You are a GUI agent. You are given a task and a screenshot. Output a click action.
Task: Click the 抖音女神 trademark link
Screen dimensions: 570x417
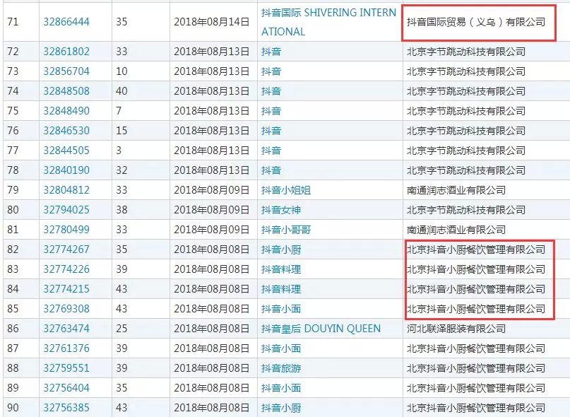(x=281, y=210)
